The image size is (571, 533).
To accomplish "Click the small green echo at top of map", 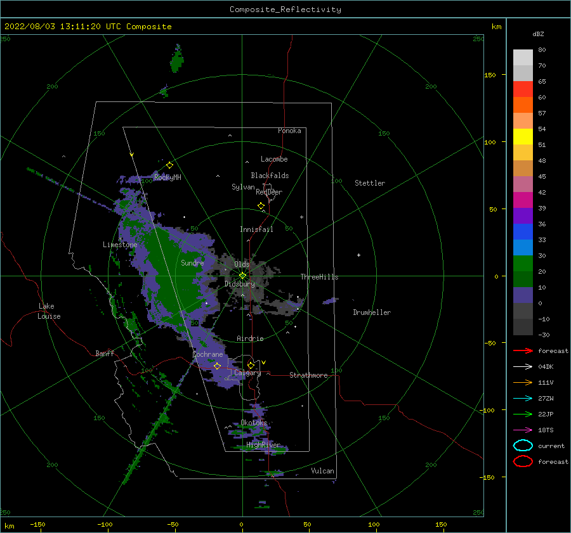I will (177, 59).
